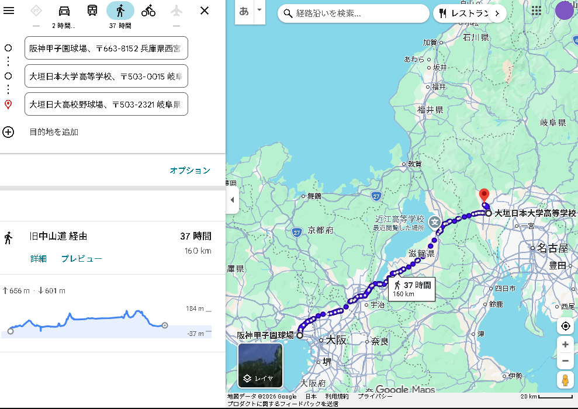The width and height of the screenshot is (578, 409).
Task: Open Street View pegman
Action: pyautogui.click(x=565, y=380)
